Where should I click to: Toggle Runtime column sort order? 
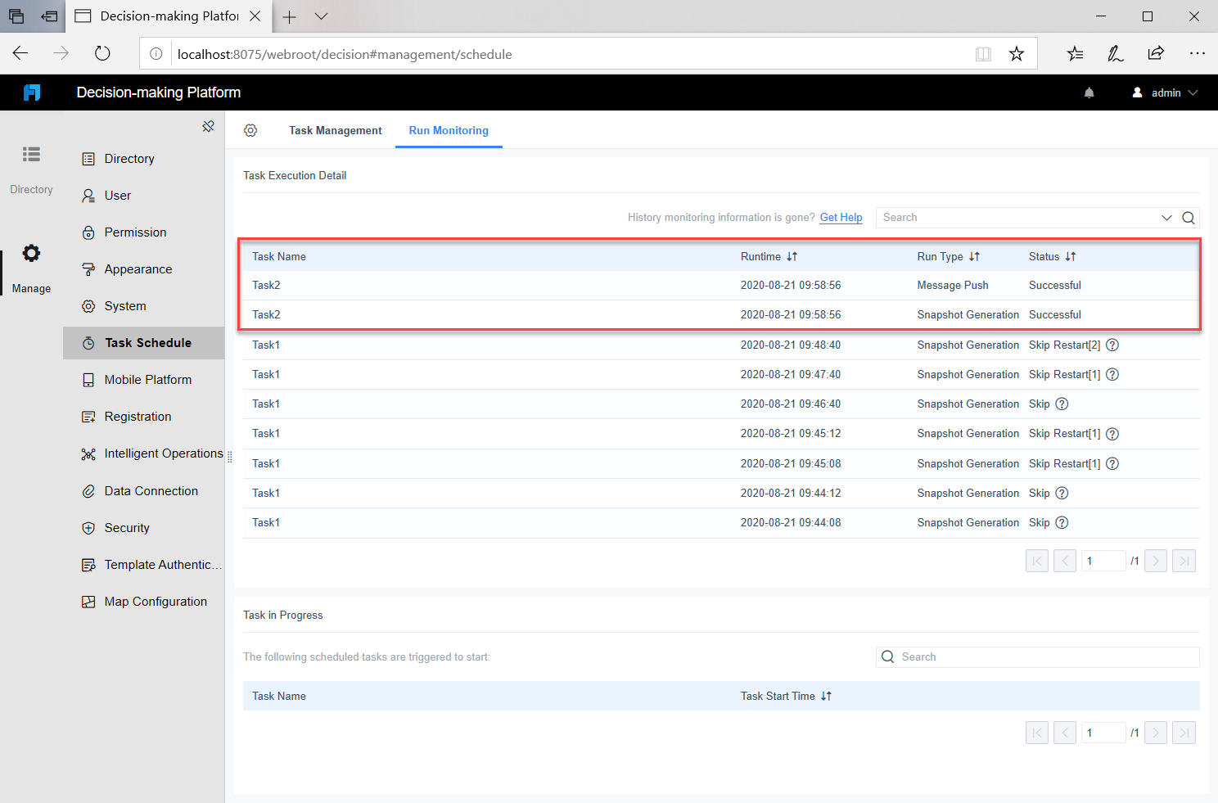click(791, 256)
